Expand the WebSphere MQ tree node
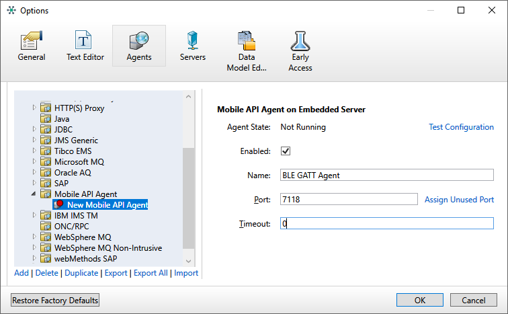This screenshot has width=508, height=314. click(x=35, y=237)
